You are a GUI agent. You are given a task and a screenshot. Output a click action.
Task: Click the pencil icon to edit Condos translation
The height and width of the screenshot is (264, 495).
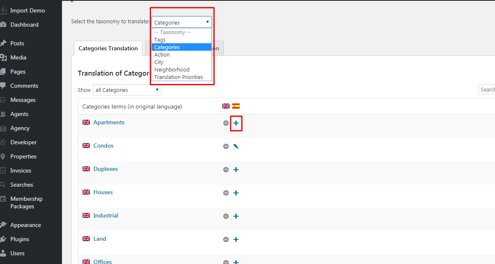click(x=236, y=146)
